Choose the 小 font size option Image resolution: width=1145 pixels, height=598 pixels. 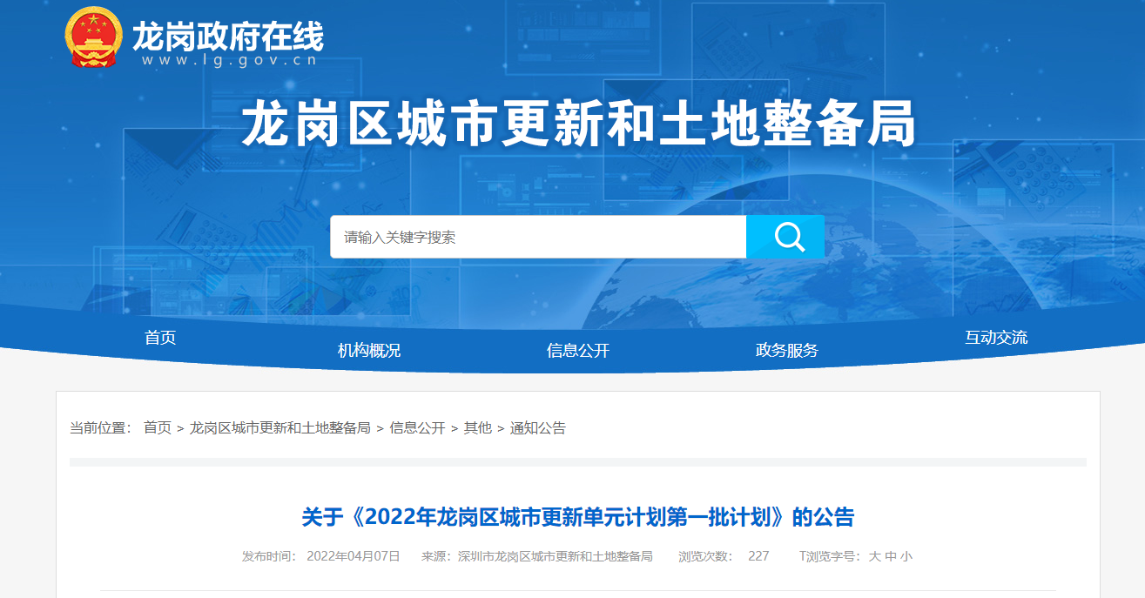tap(906, 556)
